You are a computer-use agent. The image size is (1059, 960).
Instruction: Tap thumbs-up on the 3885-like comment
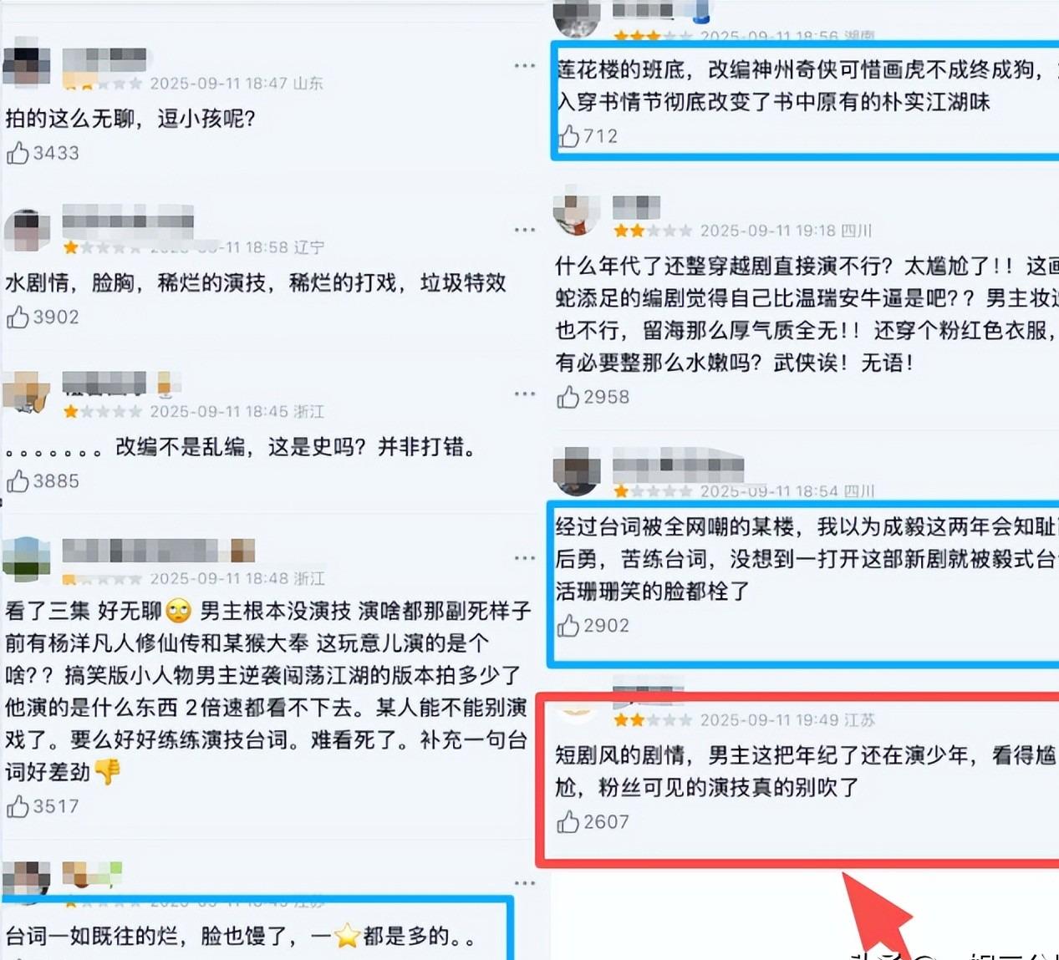click(18, 480)
